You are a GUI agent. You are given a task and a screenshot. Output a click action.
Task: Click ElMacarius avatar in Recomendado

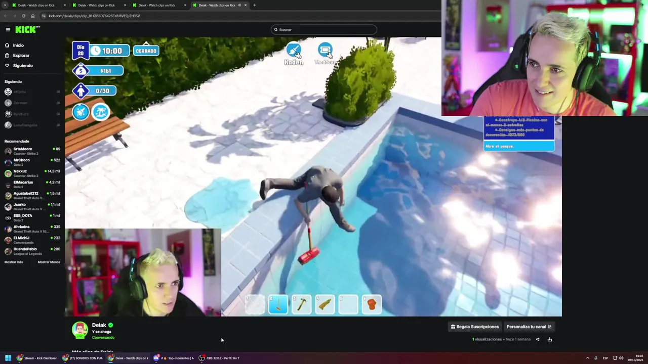point(8,184)
